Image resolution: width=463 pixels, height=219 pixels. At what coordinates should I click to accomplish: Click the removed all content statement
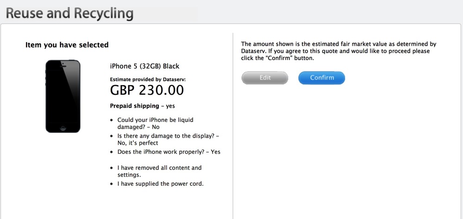click(159, 171)
